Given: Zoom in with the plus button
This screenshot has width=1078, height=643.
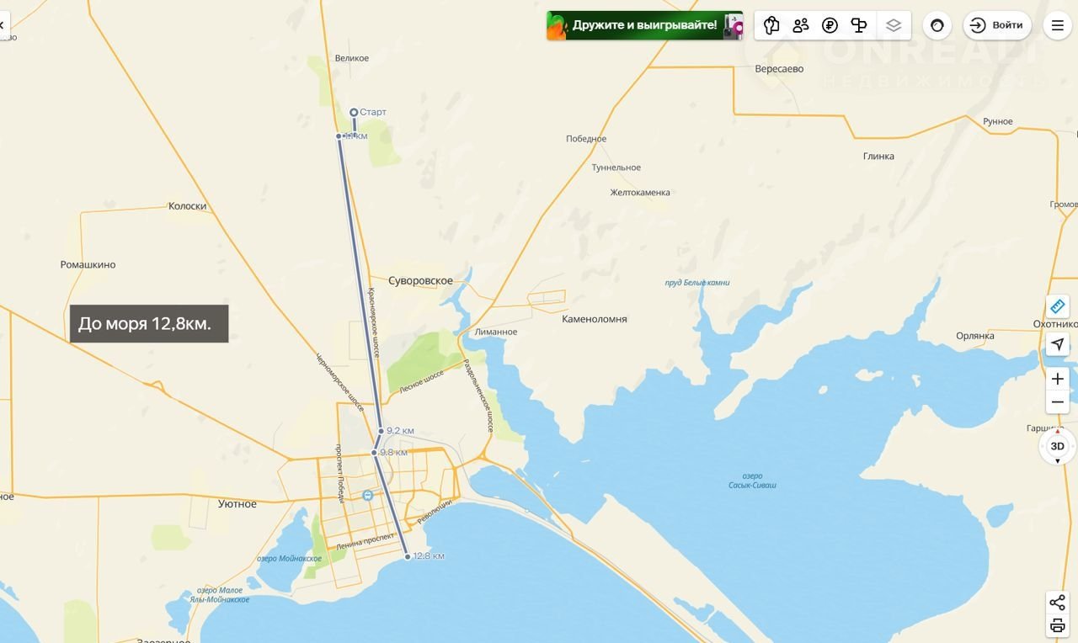Looking at the screenshot, I should [1057, 380].
